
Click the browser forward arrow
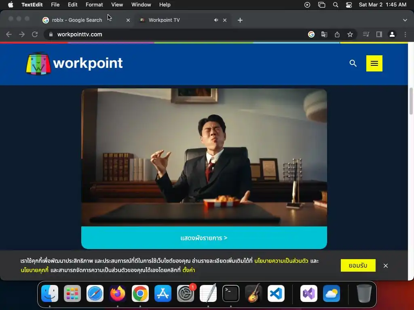[x=22, y=34]
